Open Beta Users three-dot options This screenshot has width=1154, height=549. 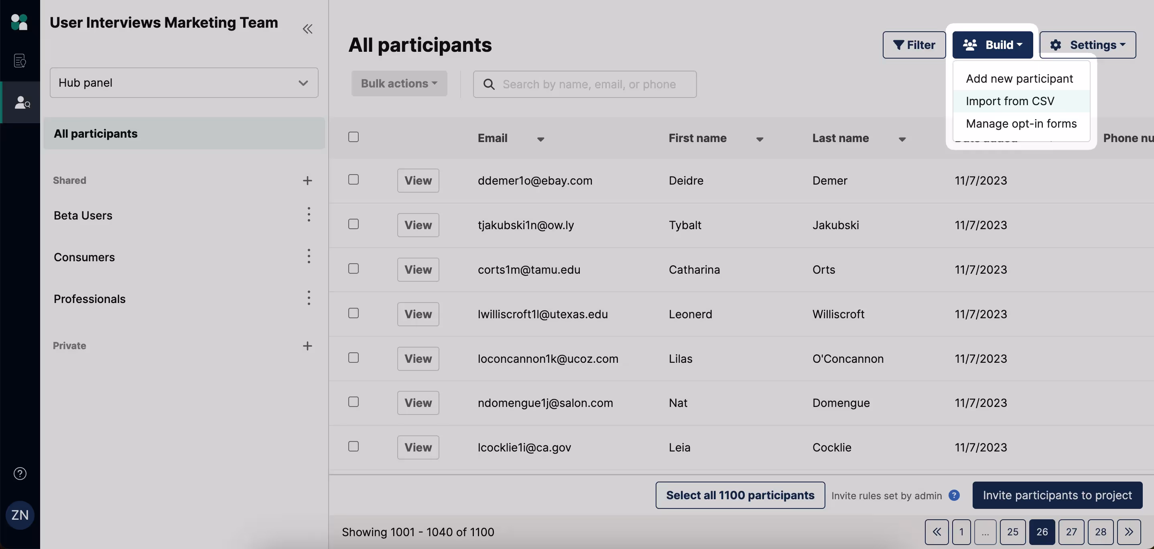(x=309, y=215)
